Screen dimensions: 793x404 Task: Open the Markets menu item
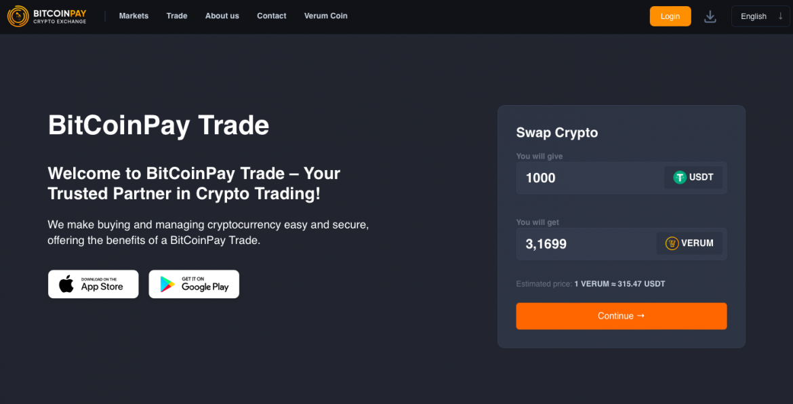134,16
